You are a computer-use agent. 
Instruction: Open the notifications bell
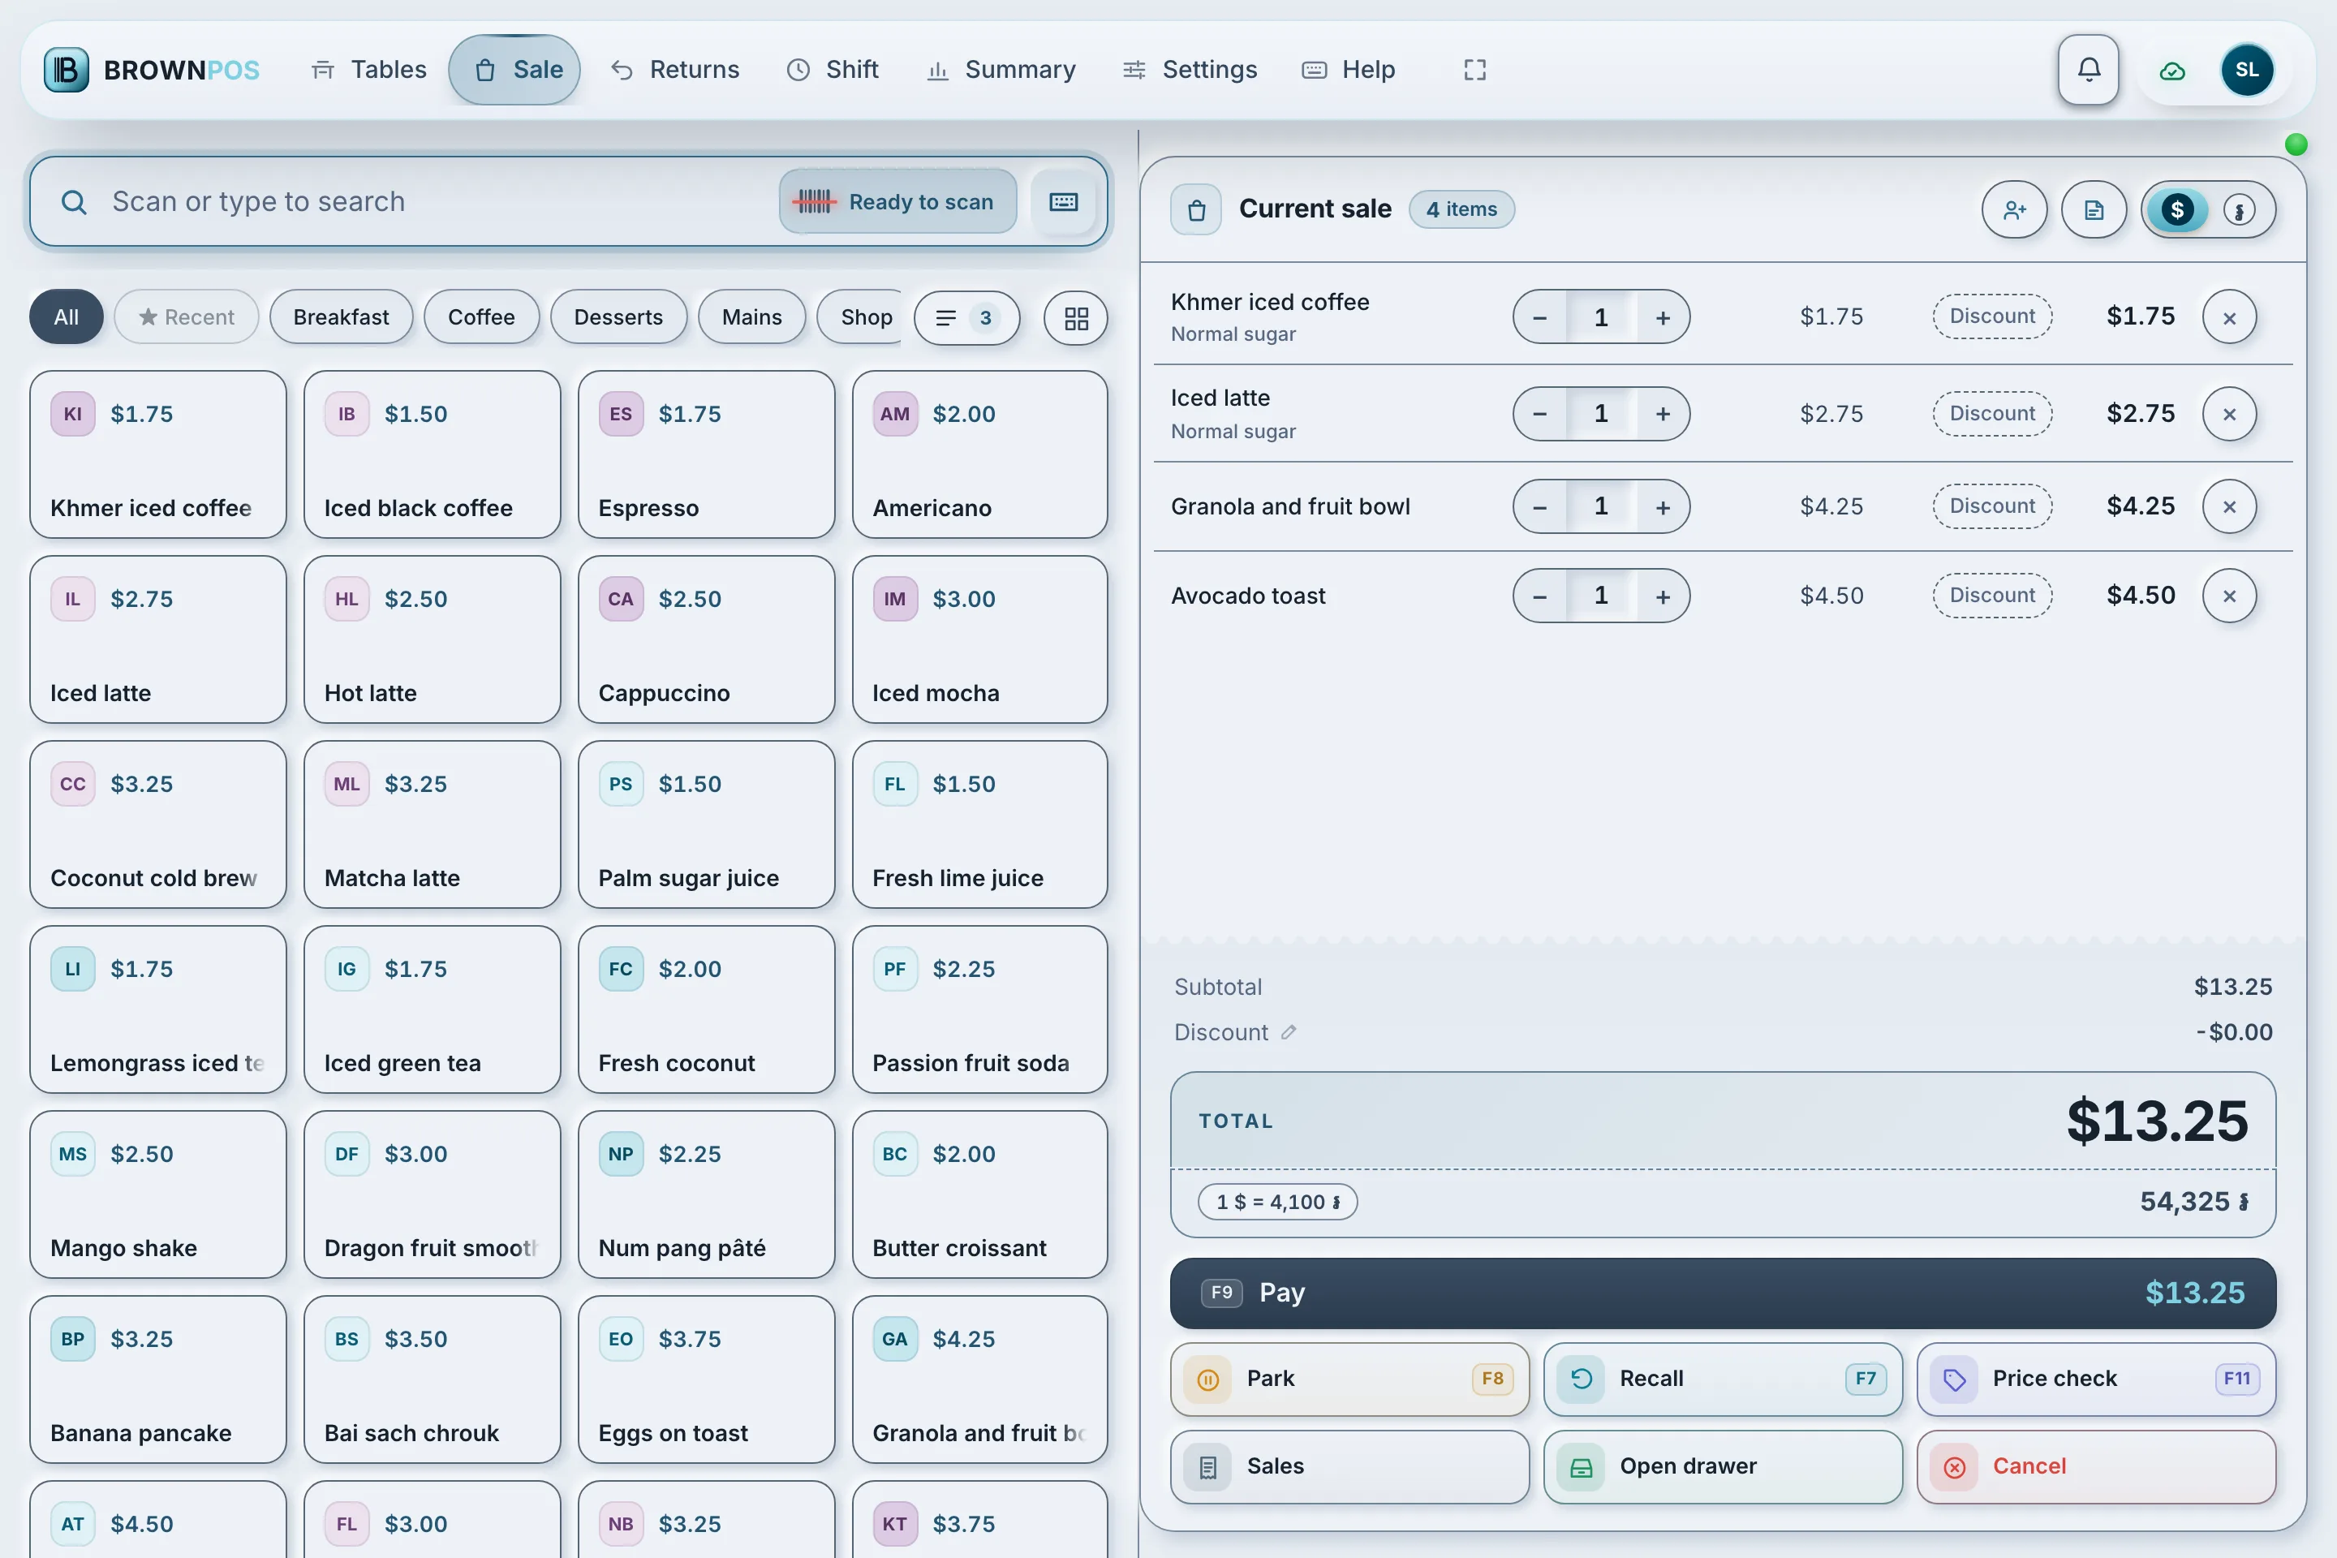[2088, 70]
